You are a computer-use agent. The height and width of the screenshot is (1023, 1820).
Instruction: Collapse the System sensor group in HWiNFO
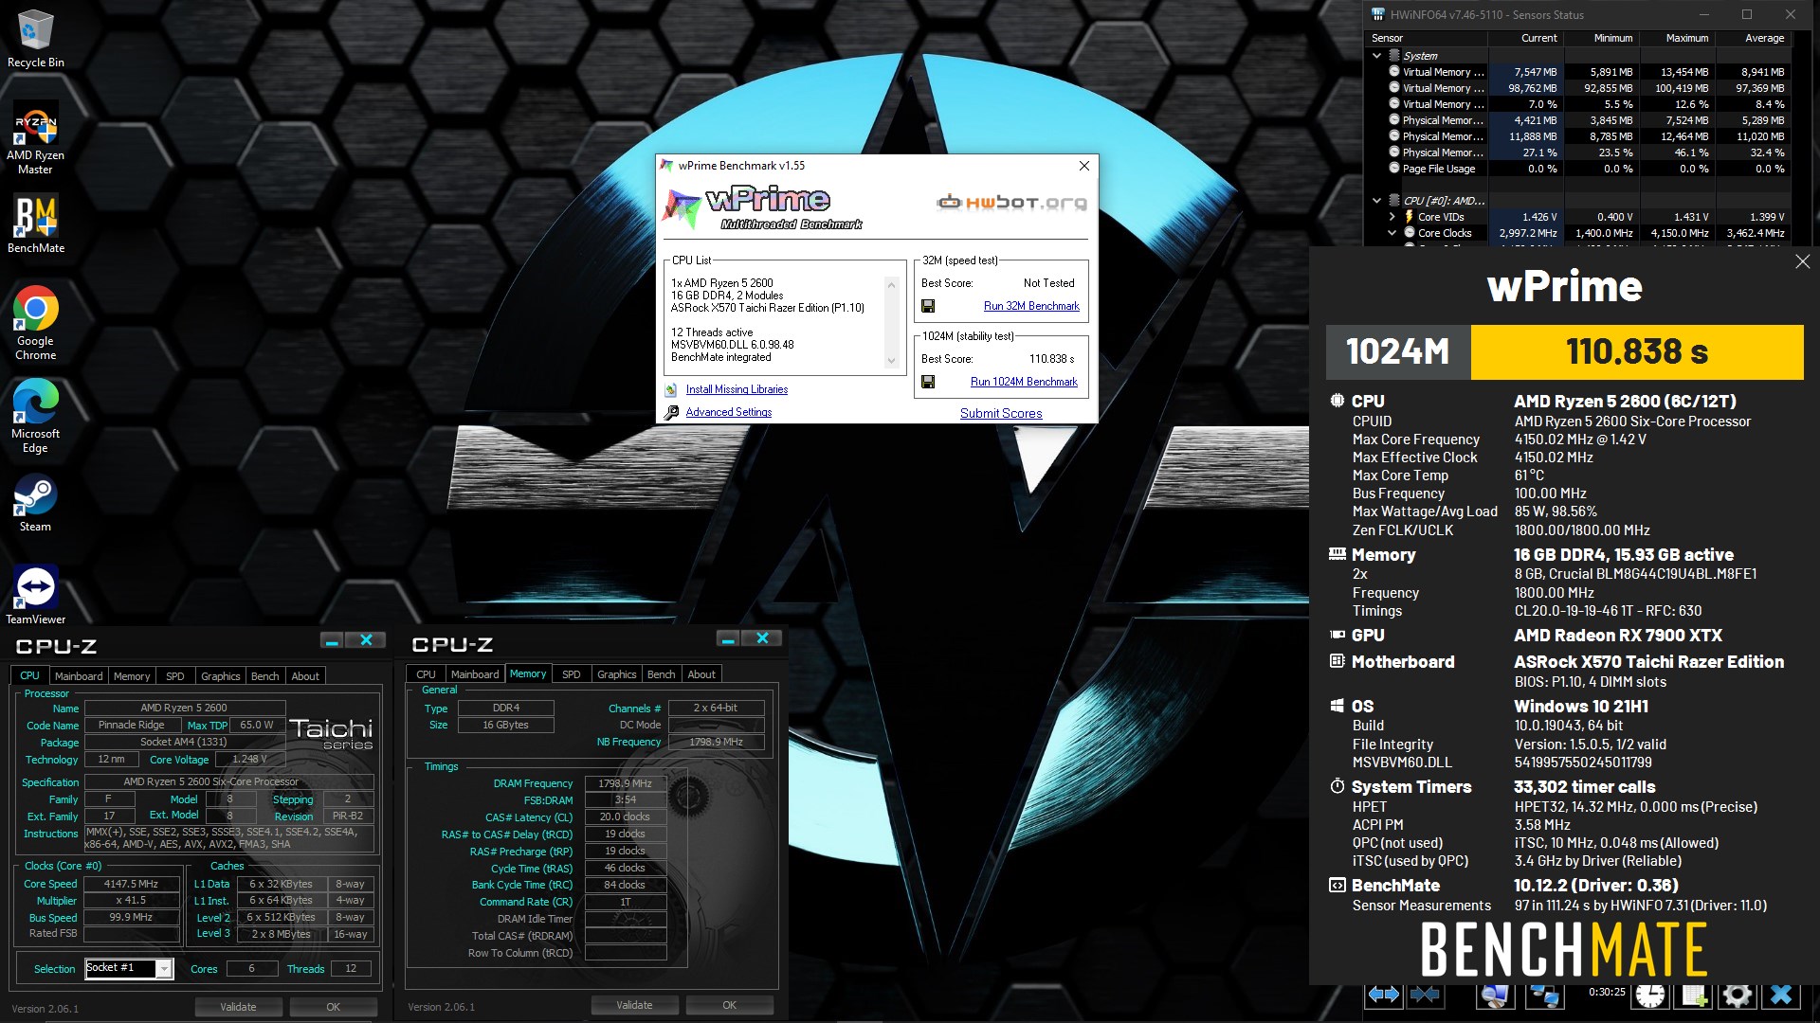pos(1376,56)
